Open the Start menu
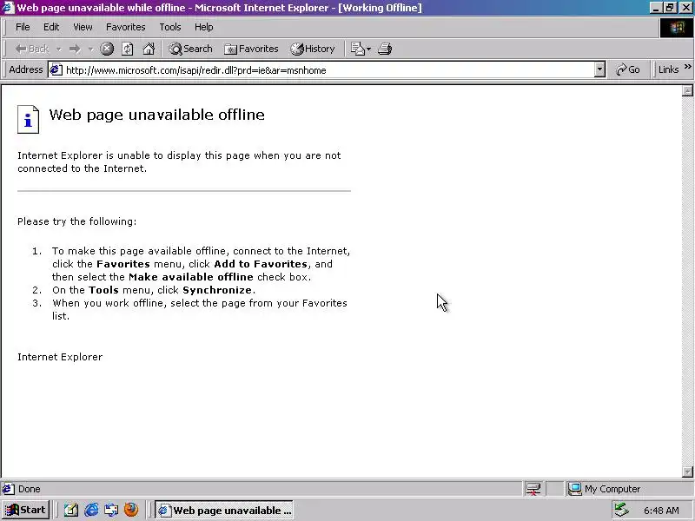This screenshot has width=695, height=521. point(25,510)
